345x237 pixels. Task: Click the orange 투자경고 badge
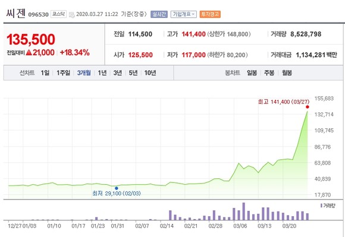coord(210,14)
